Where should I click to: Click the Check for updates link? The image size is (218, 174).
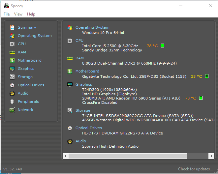pyautogui.click(x=195, y=169)
